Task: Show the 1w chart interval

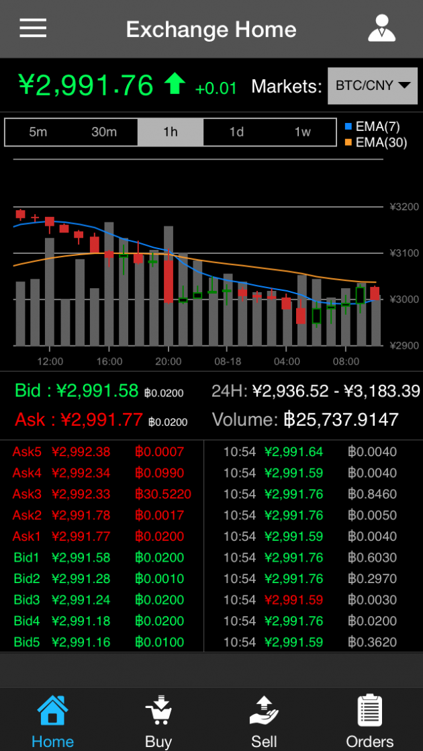Action: pyautogui.click(x=302, y=132)
